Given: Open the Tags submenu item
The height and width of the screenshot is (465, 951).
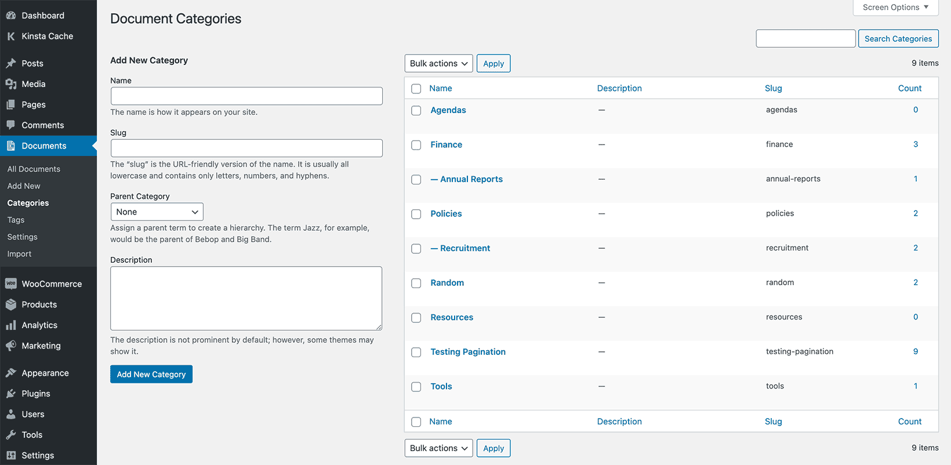Looking at the screenshot, I should coord(16,220).
